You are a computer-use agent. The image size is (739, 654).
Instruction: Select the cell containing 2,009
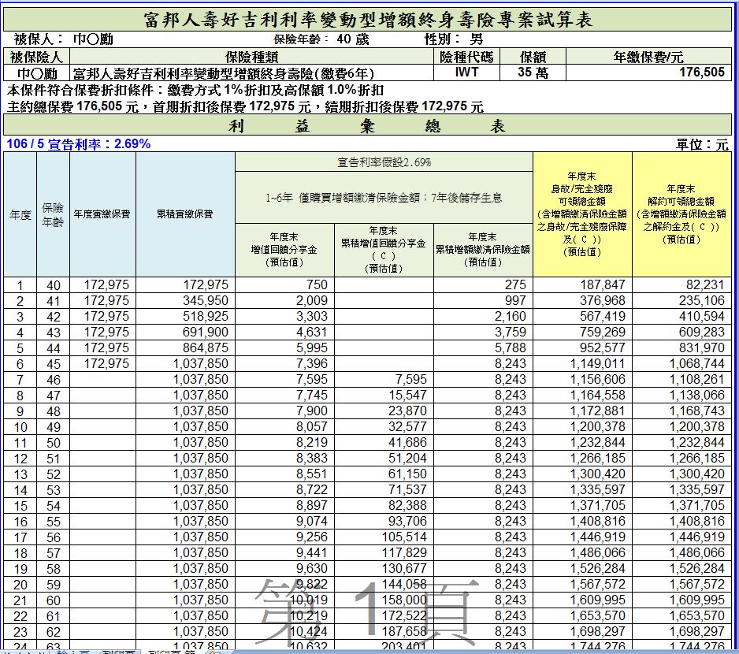click(284, 300)
